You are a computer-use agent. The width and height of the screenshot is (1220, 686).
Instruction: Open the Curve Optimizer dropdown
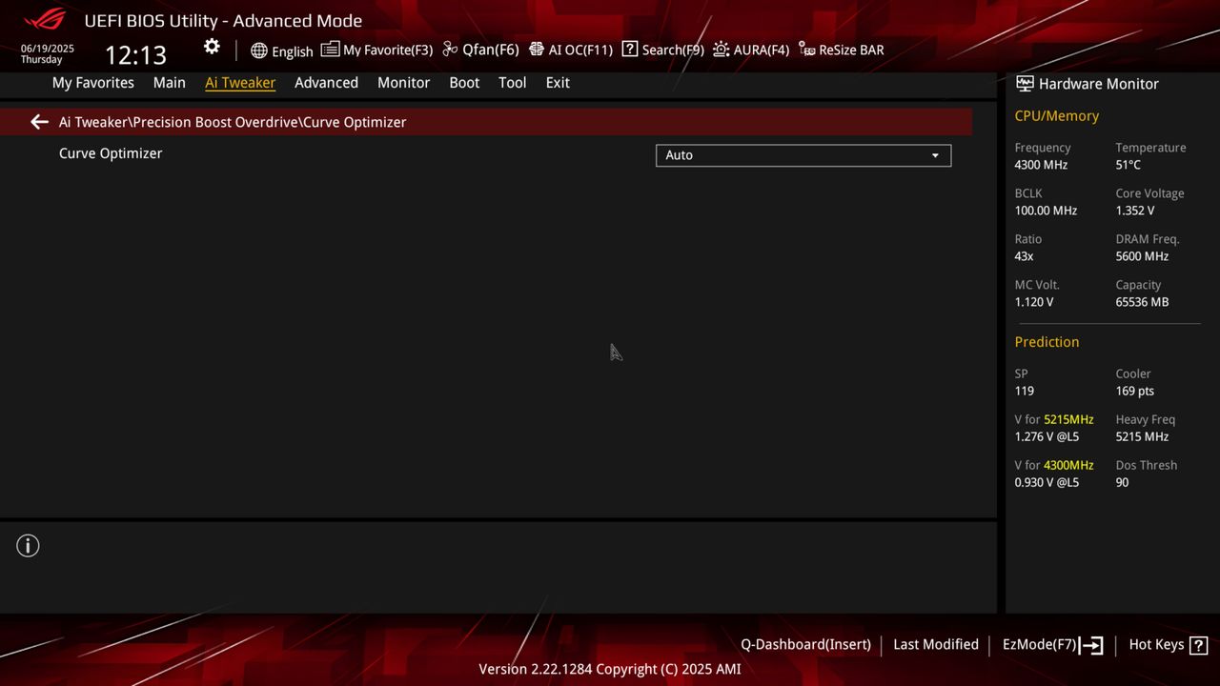(x=935, y=155)
